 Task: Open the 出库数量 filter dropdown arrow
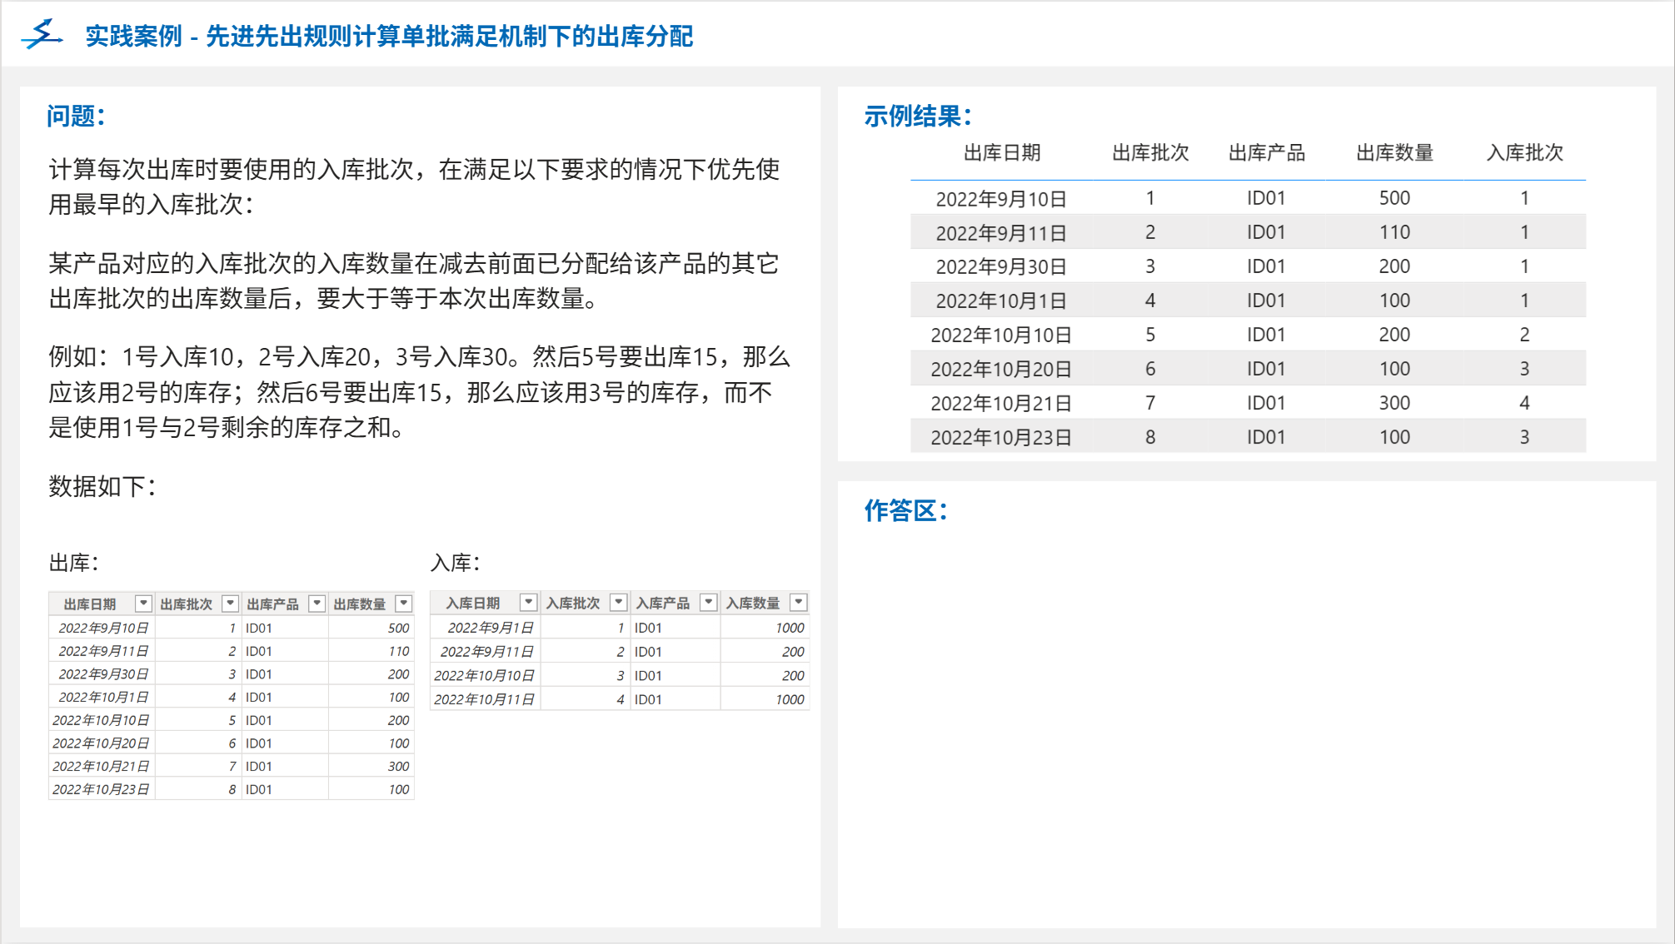(x=404, y=604)
